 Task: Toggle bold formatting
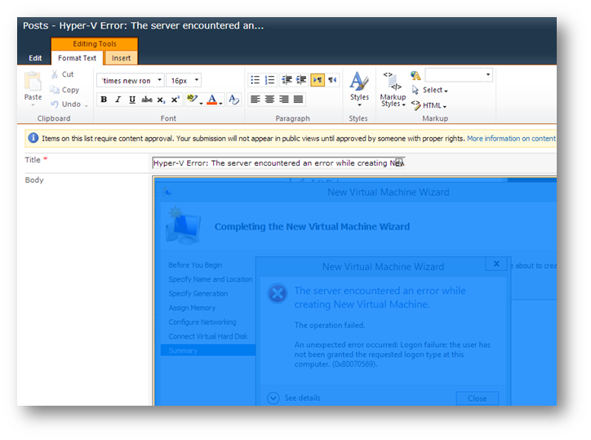click(x=104, y=100)
